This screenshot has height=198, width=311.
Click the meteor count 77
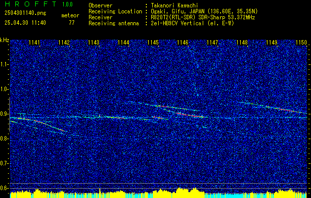click(72, 23)
